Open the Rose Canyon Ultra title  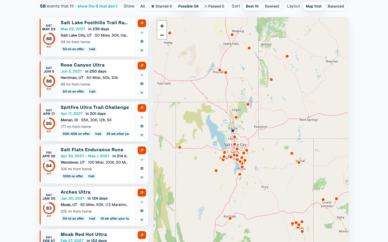[82, 65]
